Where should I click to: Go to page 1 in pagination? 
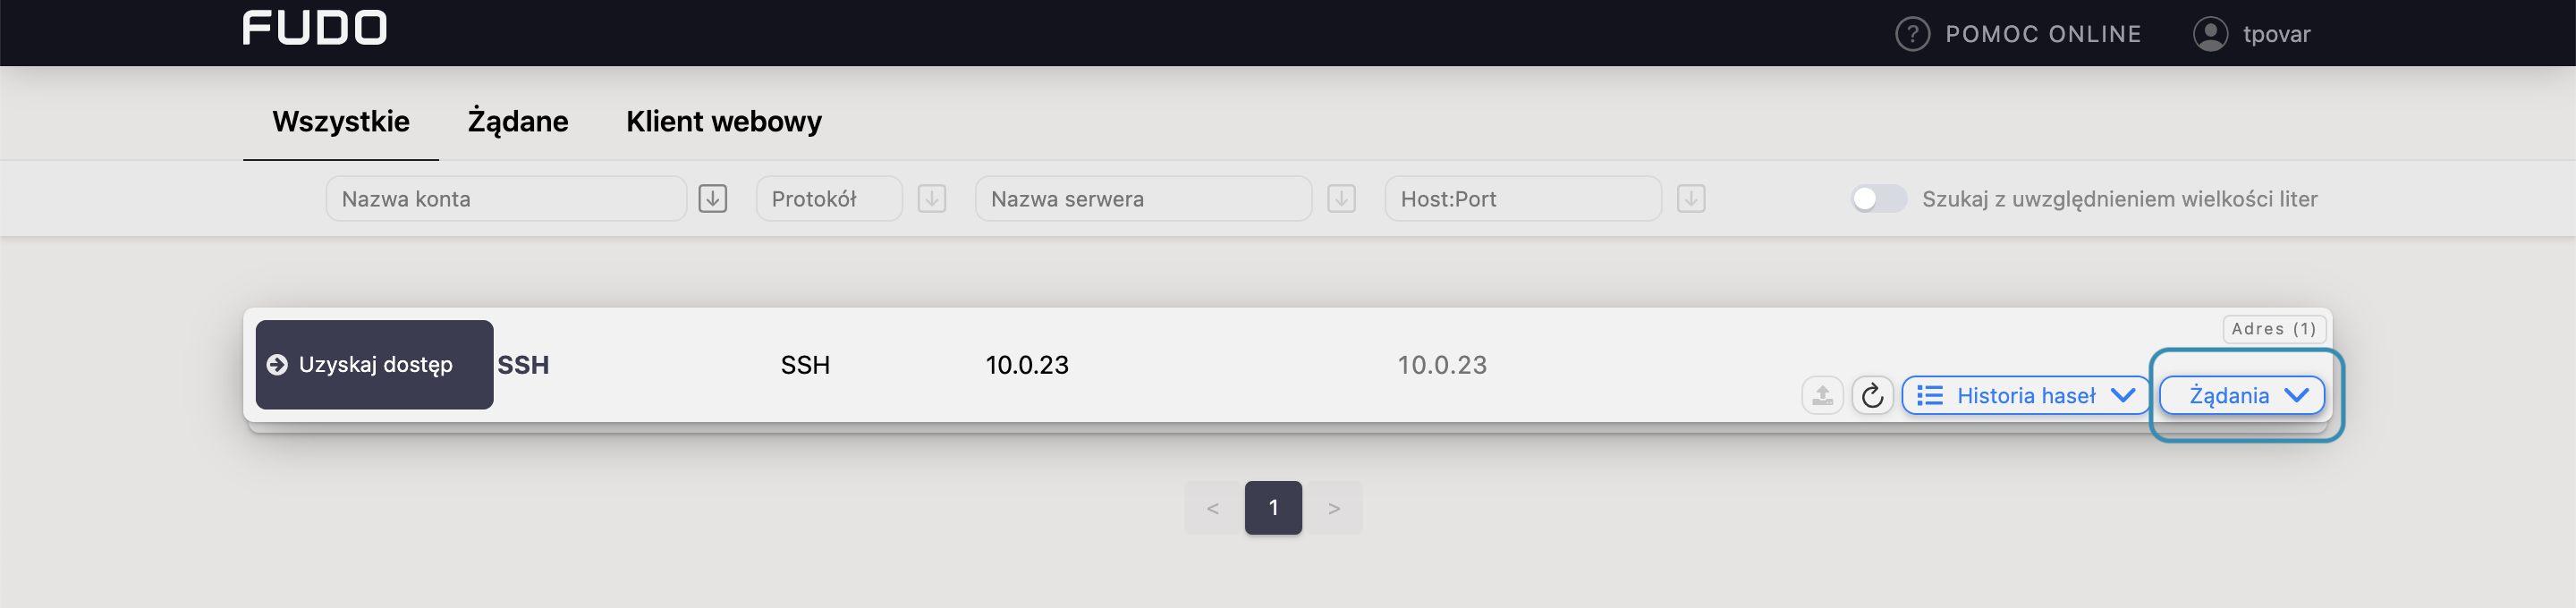(1272, 508)
